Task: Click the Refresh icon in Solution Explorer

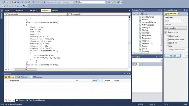Action: [141, 14]
